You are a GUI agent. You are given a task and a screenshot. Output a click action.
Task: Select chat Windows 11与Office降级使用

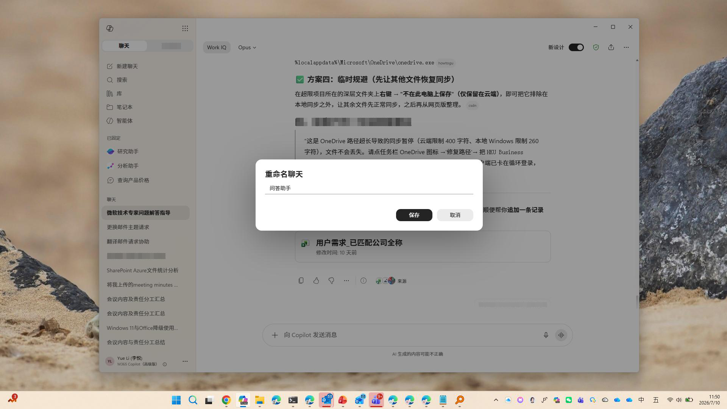coord(145,328)
